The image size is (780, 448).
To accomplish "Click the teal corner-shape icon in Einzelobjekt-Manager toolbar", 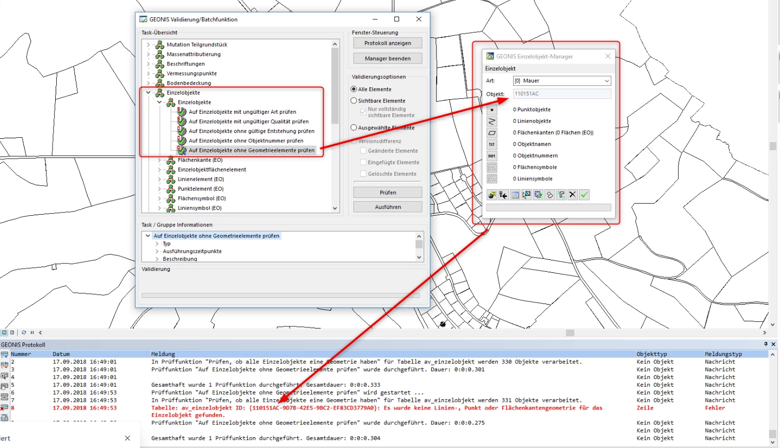I will 561,195.
